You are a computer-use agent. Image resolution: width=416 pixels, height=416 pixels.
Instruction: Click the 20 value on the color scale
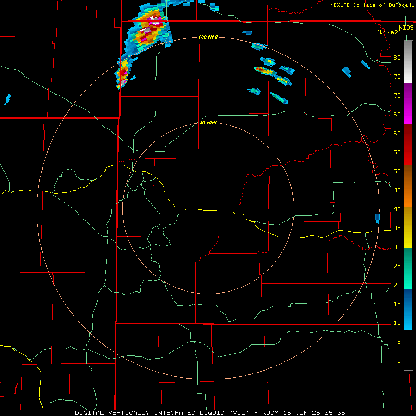click(x=397, y=285)
